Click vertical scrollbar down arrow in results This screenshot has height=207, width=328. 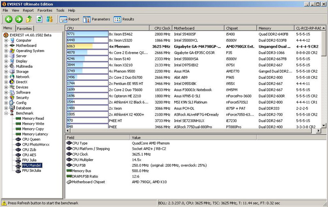[x=323, y=125]
